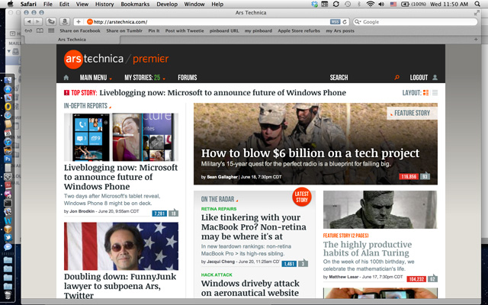Viewport: 488px width, 305px height.
Task: Expand the MAIN MENU dropdown
Action: tap(95, 78)
